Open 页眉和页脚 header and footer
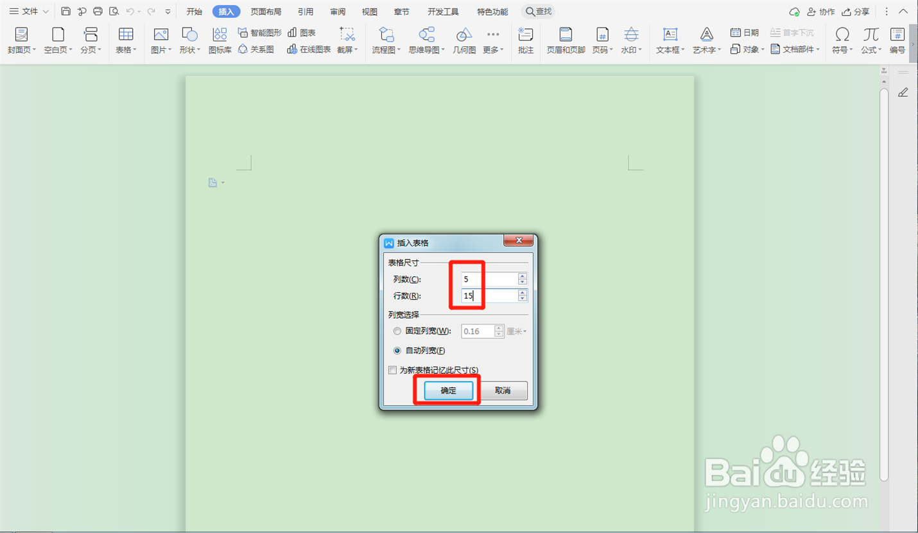 tap(566, 40)
